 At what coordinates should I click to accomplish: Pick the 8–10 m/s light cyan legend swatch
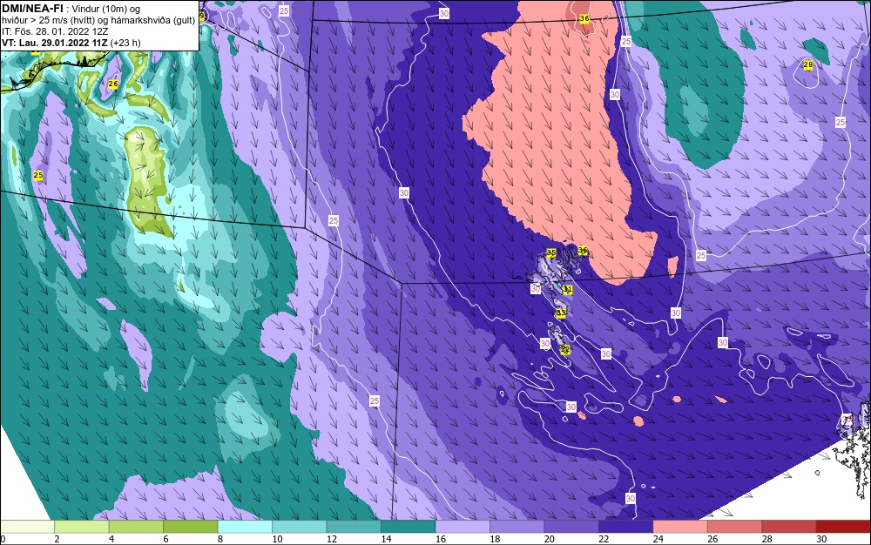[245, 527]
